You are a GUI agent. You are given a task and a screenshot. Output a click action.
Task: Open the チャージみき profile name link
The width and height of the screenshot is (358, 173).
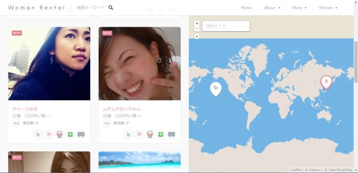coord(25,109)
